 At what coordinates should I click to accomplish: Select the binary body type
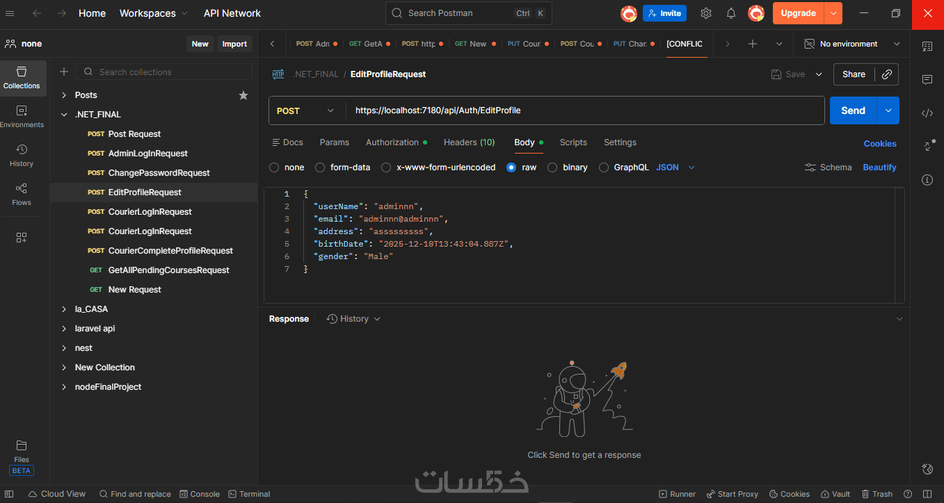[552, 167]
